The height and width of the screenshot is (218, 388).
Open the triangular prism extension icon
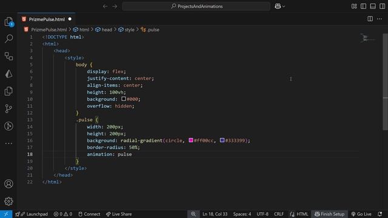[8, 74]
